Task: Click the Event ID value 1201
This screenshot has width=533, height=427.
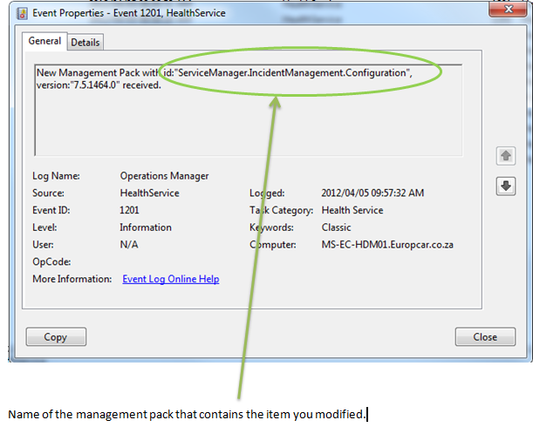Action: point(129,210)
